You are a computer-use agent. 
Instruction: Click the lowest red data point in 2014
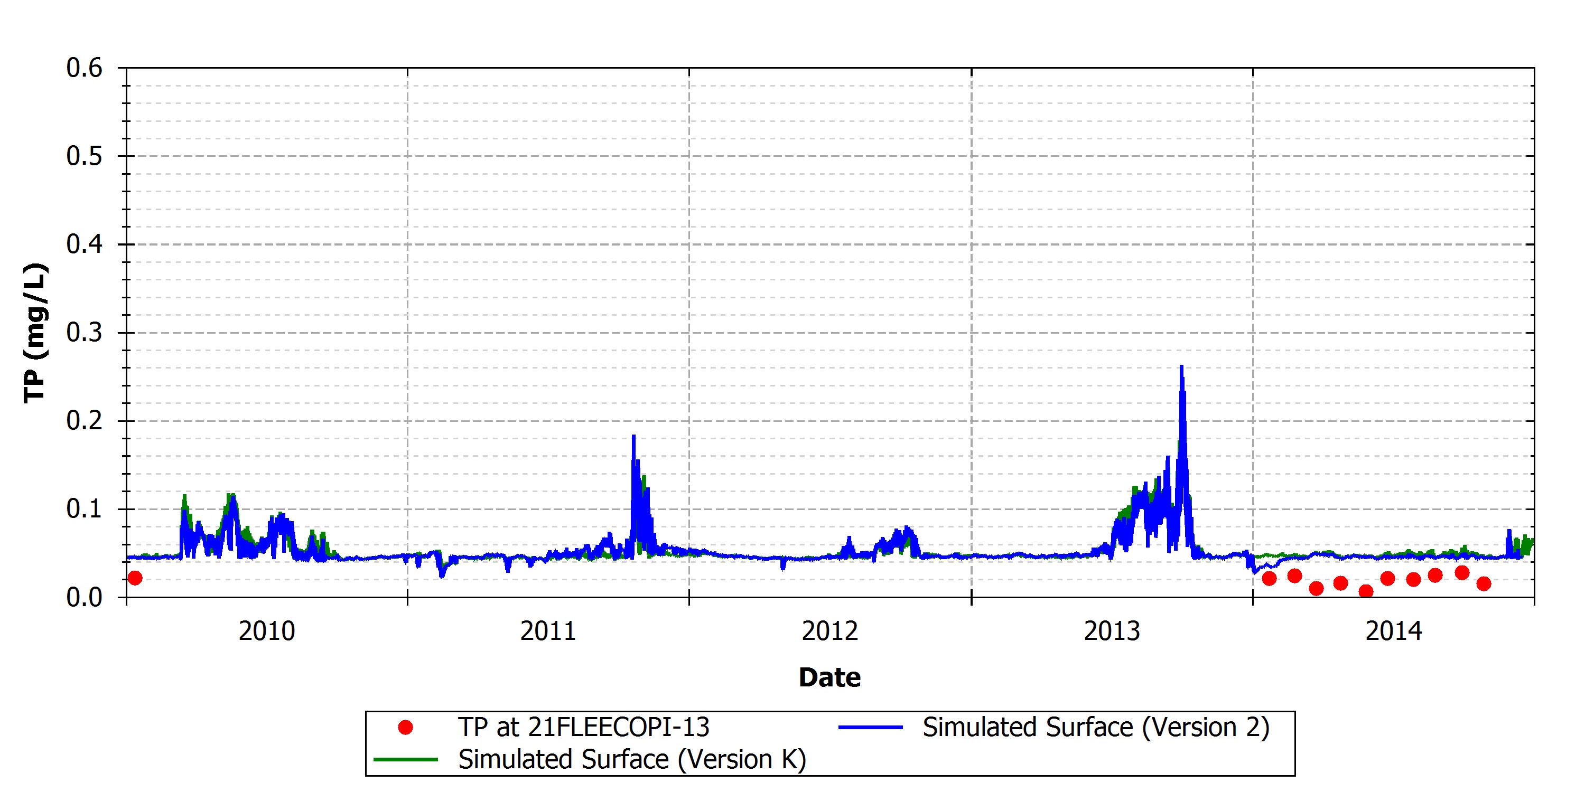tap(1365, 591)
